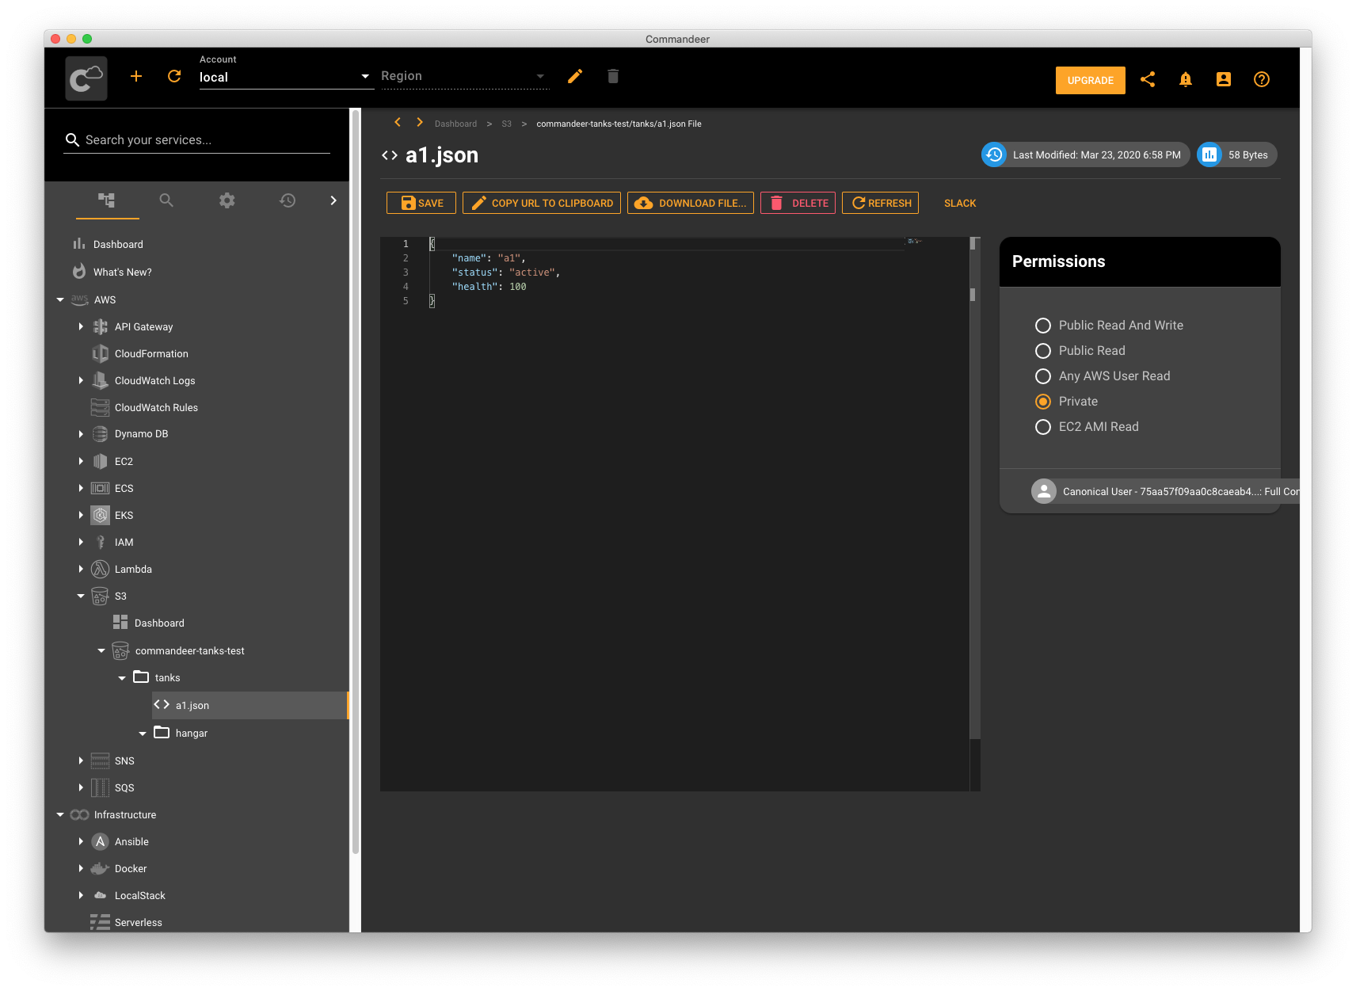Click the Commandeer cloud logo icon
This screenshot has width=1356, height=991.
click(x=86, y=78)
